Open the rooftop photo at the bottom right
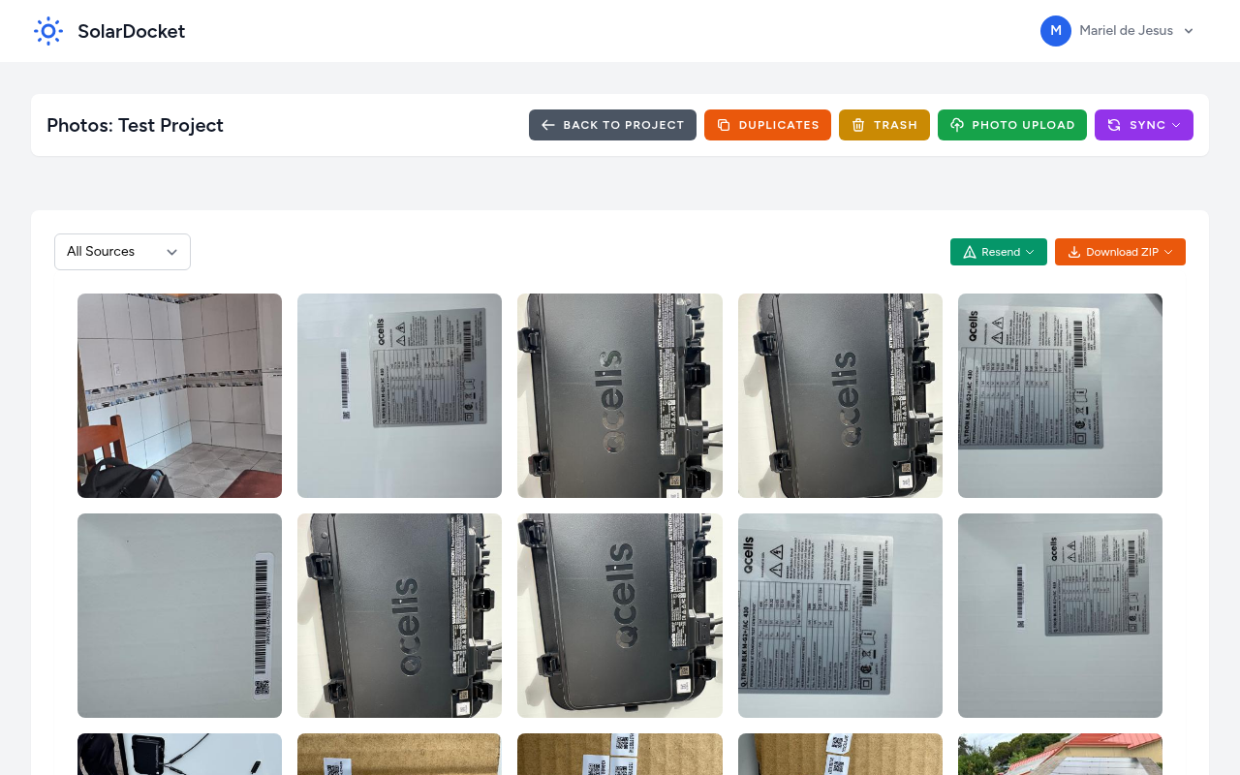The height and width of the screenshot is (775, 1240). (1060, 754)
